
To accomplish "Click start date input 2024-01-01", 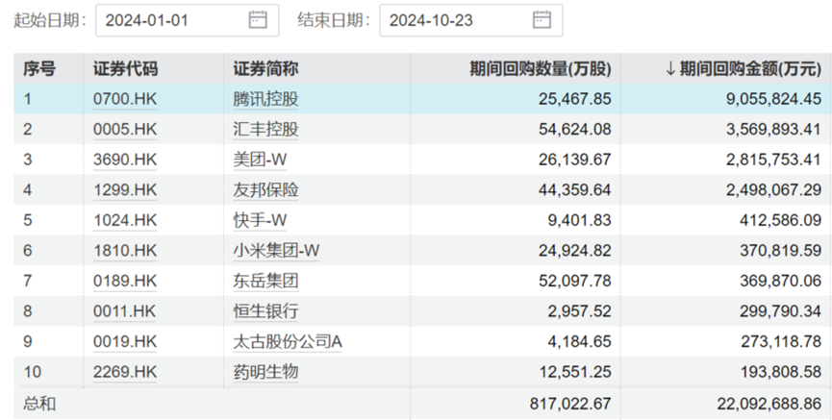I will point(187,21).
